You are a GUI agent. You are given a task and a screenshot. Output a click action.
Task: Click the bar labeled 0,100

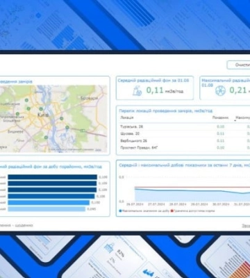49,202
